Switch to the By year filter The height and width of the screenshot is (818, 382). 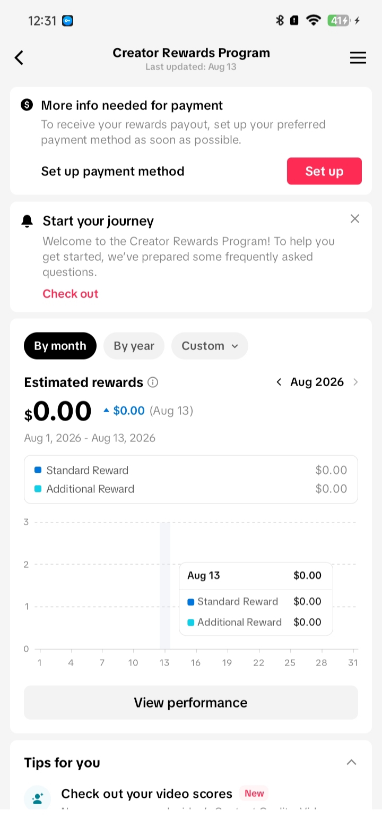click(x=134, y=346)
